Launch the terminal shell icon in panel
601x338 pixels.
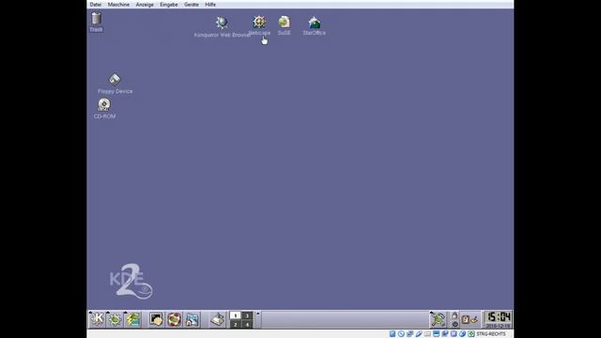tap(156, 319)
